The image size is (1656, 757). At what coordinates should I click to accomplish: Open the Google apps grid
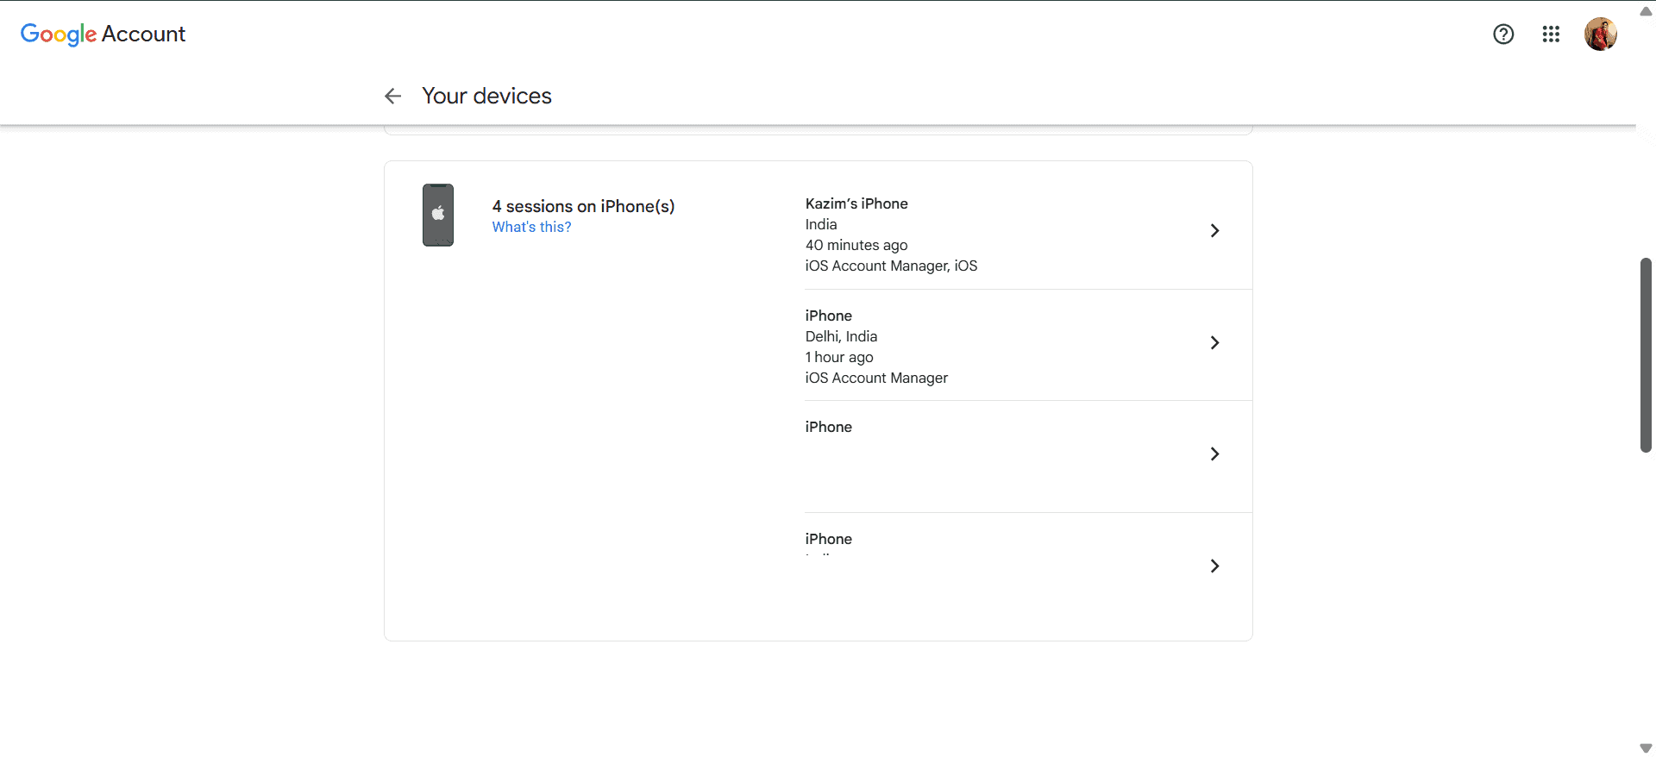[1551, 34]
